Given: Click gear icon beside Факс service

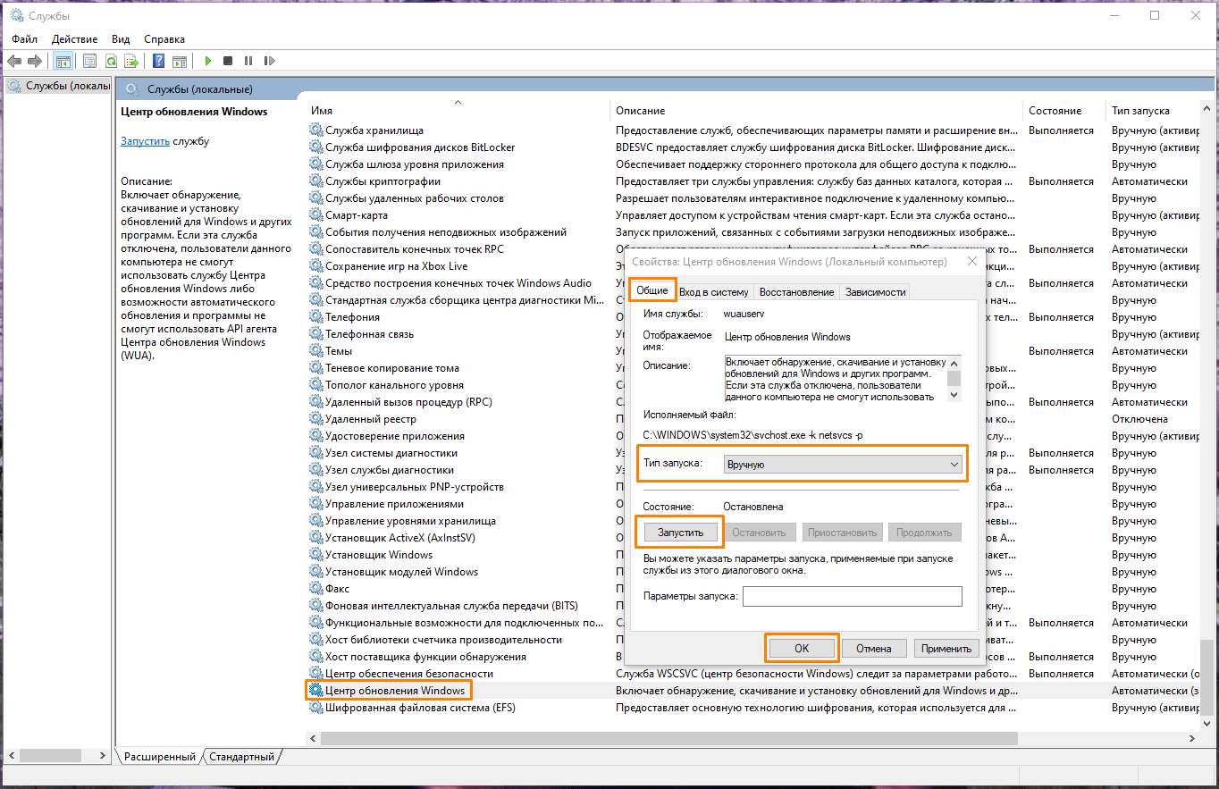Looking at the screenshot, I should tap(315, 589).
